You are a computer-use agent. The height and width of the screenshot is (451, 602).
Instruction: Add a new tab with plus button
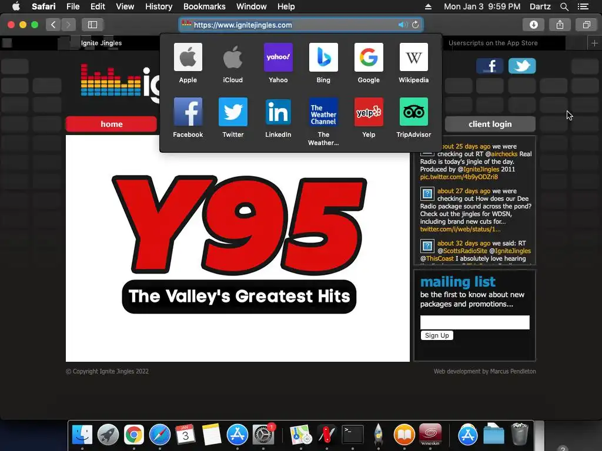coord(594,43)
